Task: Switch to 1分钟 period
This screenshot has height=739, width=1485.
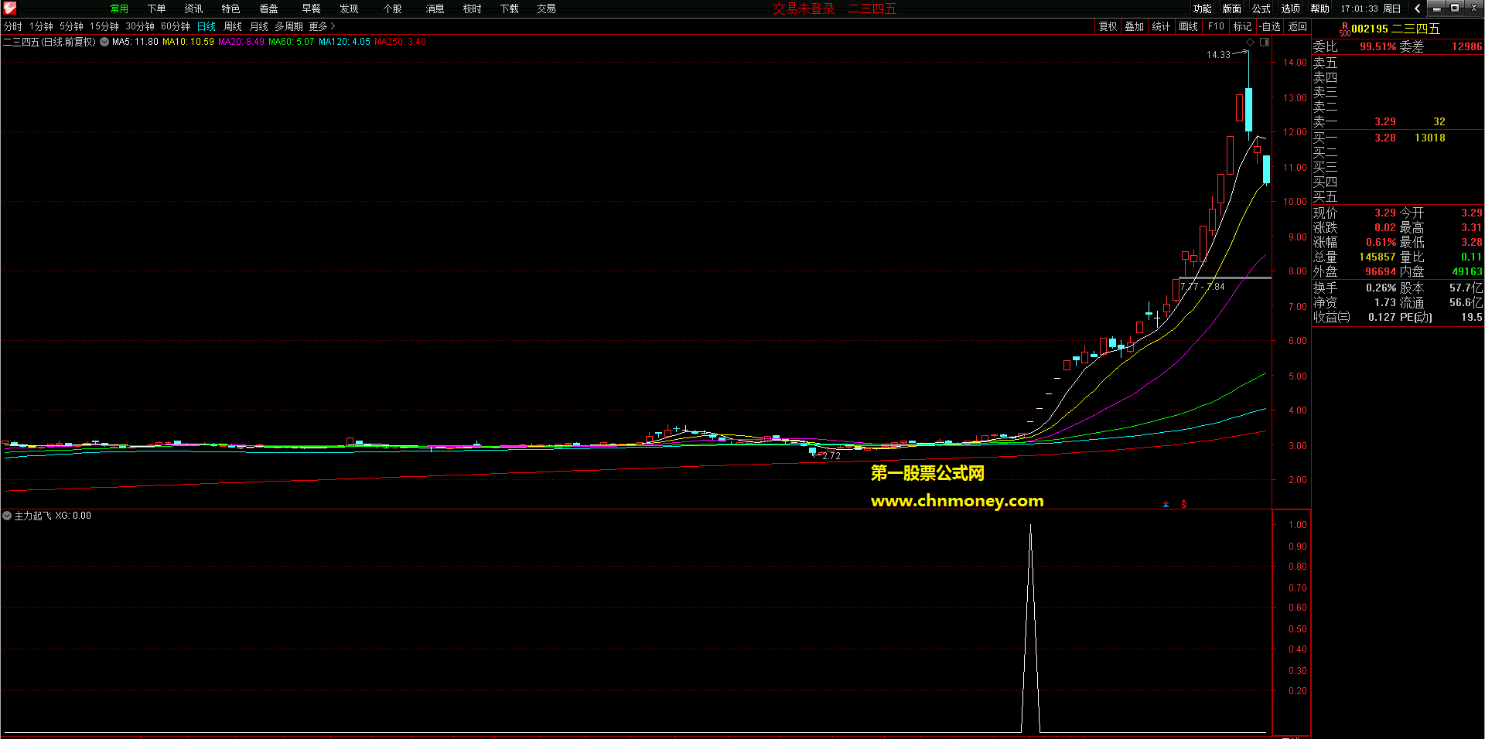Action: tap(41, 26)
